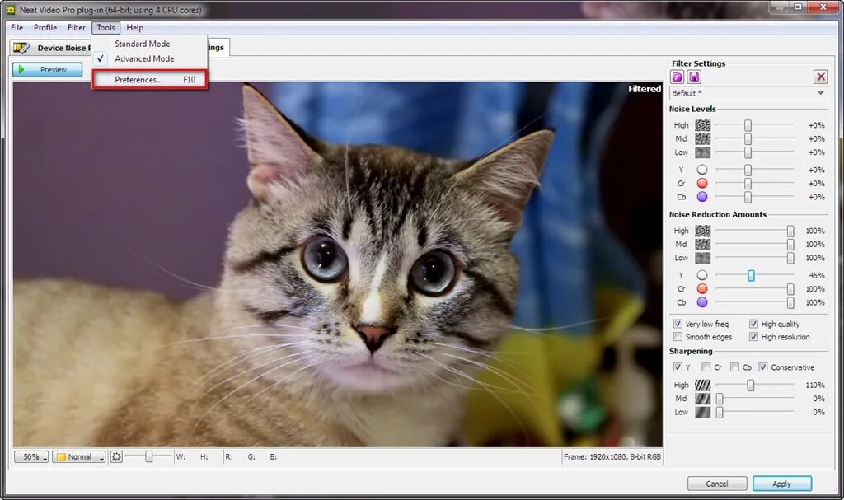This screenshot has width=844, height=500.
Task: Click Noise Reduction High 100% slider
Action: 790,231
